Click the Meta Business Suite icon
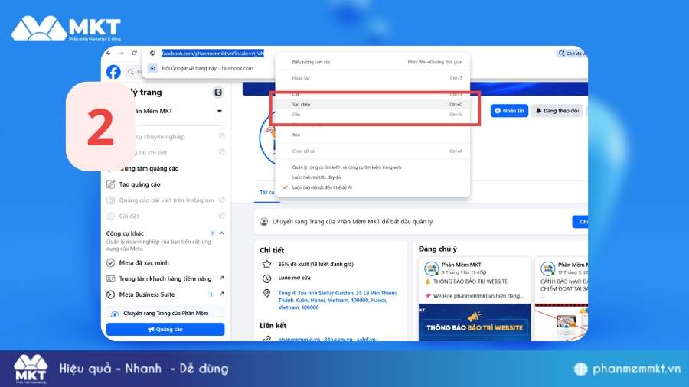This screenshot has width=689, height=387. 111,294
